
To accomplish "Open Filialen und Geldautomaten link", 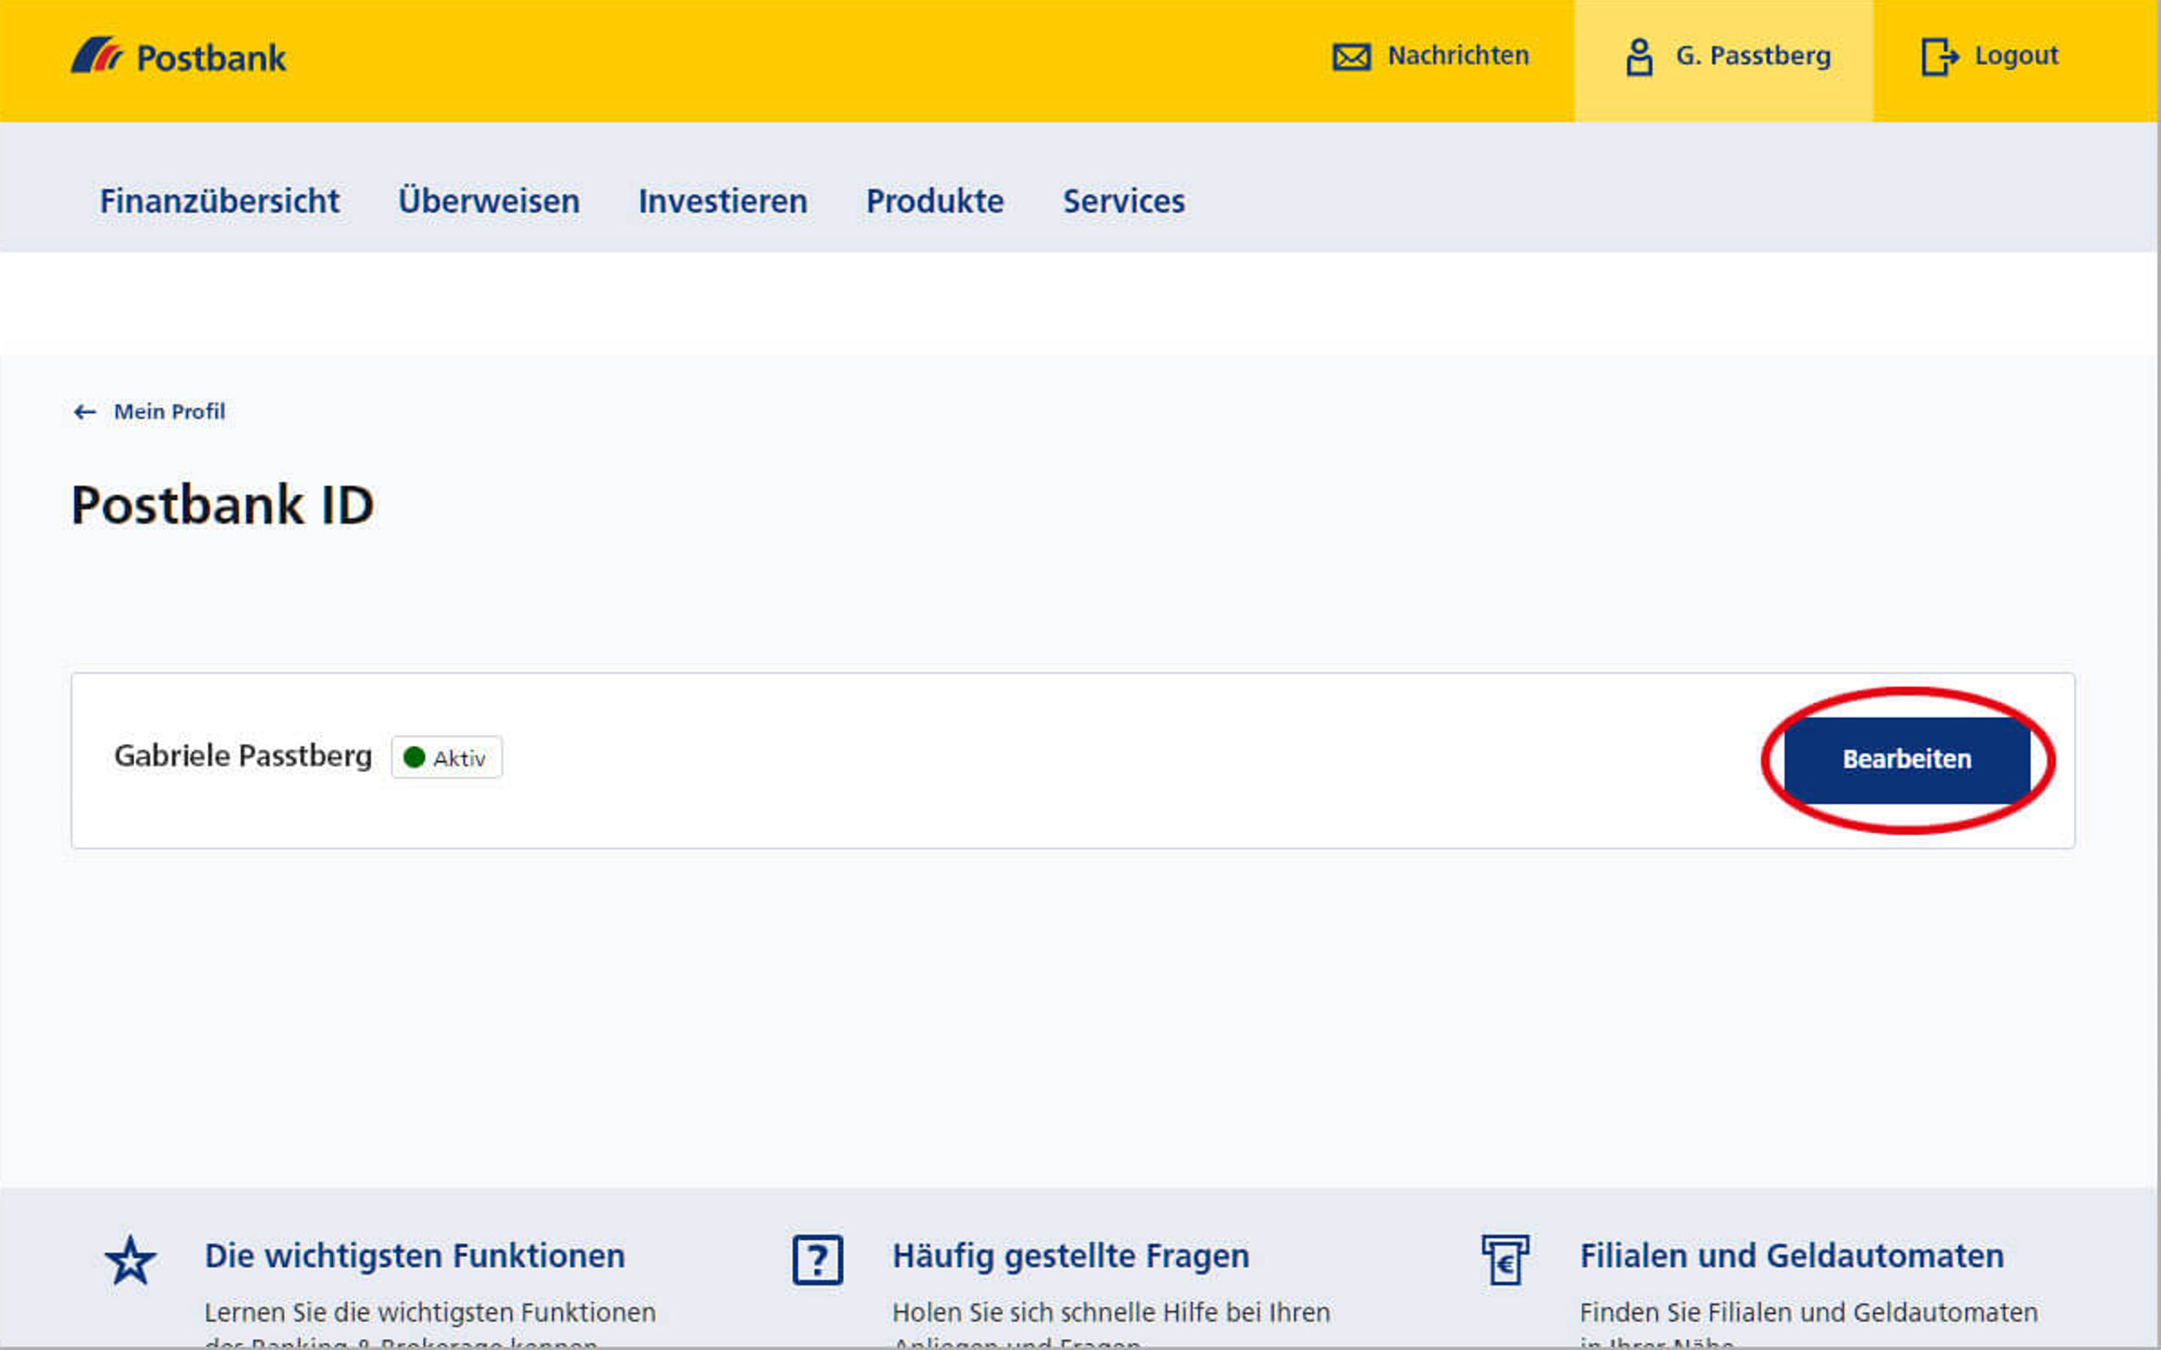I will [1791, 1256].
